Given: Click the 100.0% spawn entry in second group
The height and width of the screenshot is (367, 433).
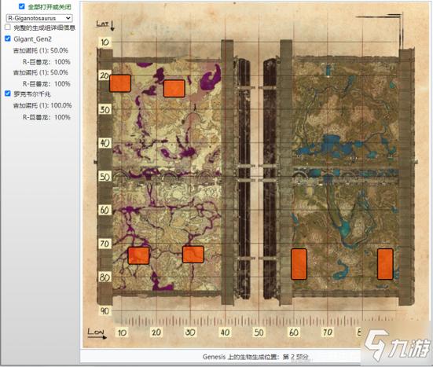Looking at the screenshot, I should (x=42, y=105).
